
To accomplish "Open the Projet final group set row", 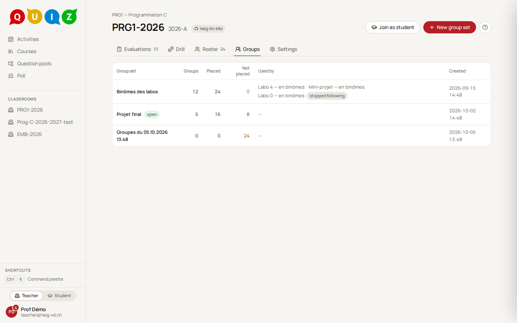I will click(302, 114).
